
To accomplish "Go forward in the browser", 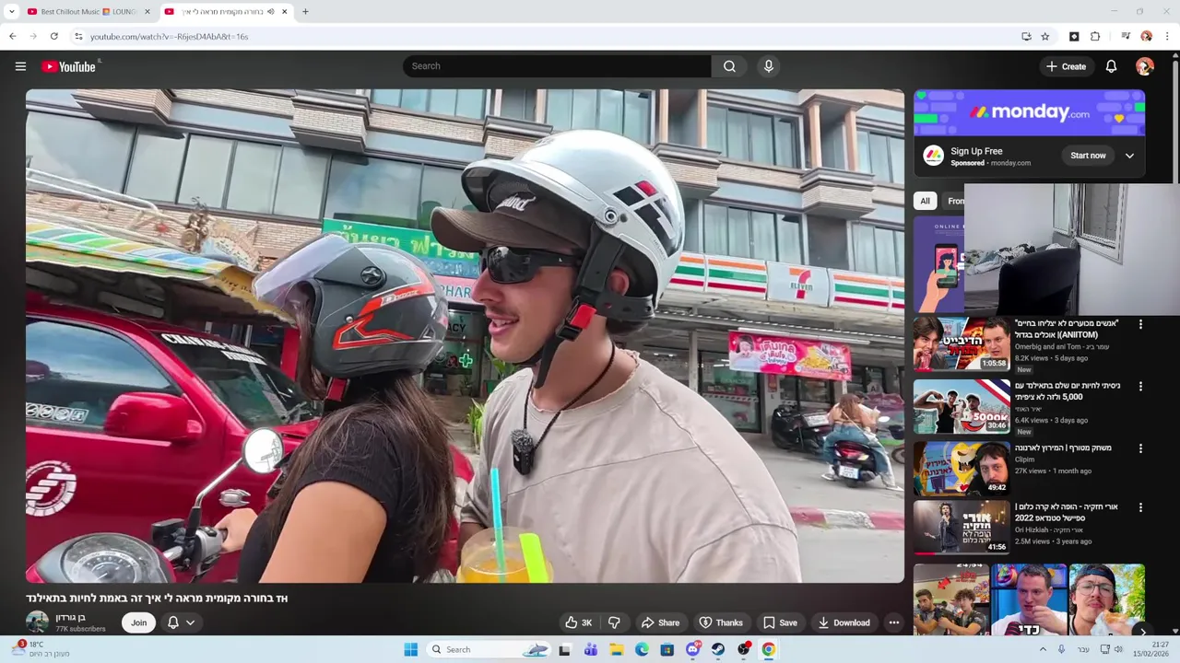I will (x=33, y=37).
